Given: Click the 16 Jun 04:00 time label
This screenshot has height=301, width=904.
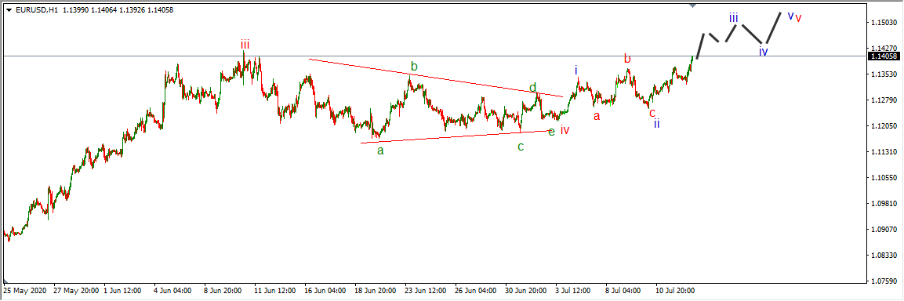Looking at the screenshot, I should (x=325, y=291).
